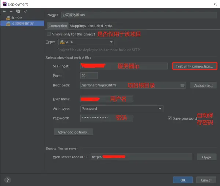Select the 公司服务器189 server entry
Viewport: 220px width, 186px height.
[22, 23]
